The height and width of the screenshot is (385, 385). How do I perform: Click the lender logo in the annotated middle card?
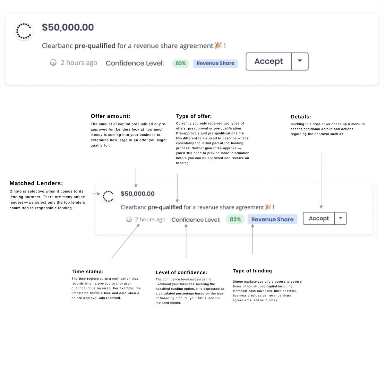pos(108,196)
